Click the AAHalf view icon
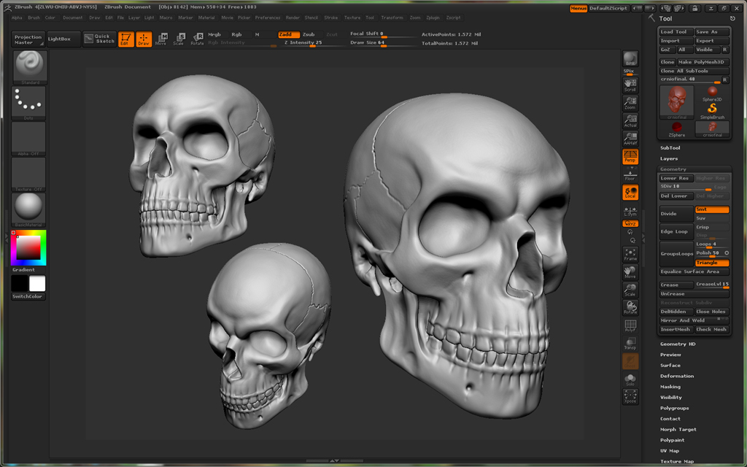 pyautogui.click(x=630, y=139)
